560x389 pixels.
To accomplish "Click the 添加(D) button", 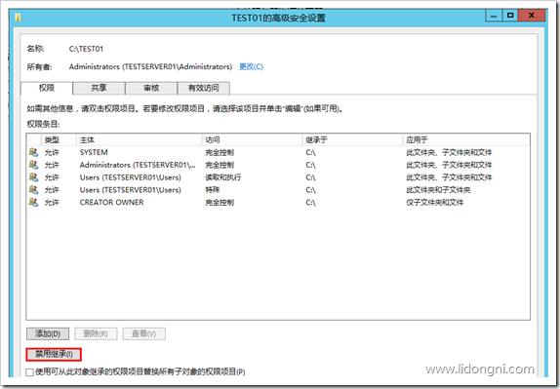I will point(48,334).
